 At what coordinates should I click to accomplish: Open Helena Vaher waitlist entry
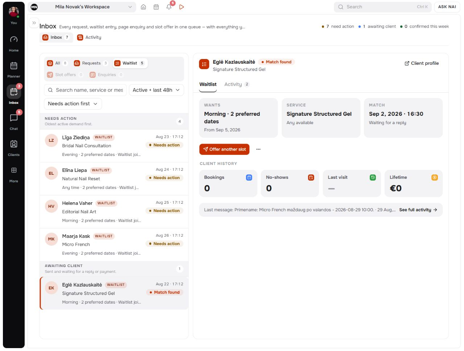tap(114, 212)
